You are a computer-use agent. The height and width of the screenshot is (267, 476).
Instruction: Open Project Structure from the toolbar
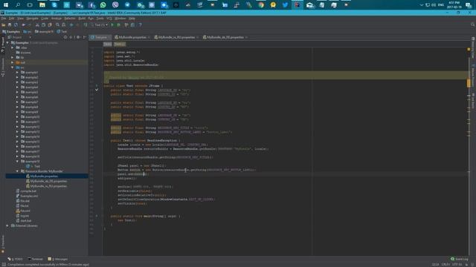click(132, 24)
